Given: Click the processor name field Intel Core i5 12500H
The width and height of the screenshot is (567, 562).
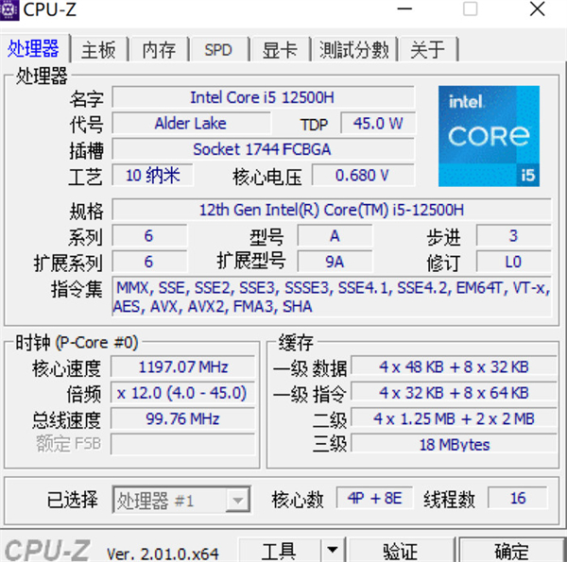Looking at the screenshot, I should click(x=263, y=97).
